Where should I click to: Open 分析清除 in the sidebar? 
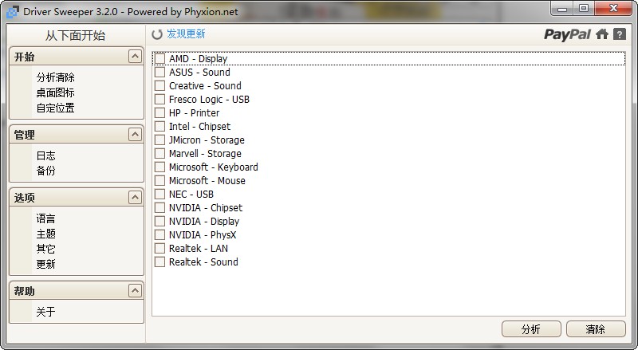coord(55,77)
